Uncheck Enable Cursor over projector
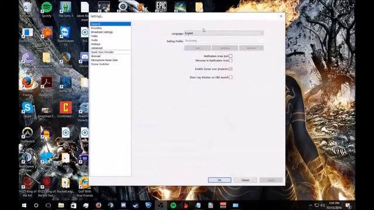374x210 pixels. [x=230, y=69]
